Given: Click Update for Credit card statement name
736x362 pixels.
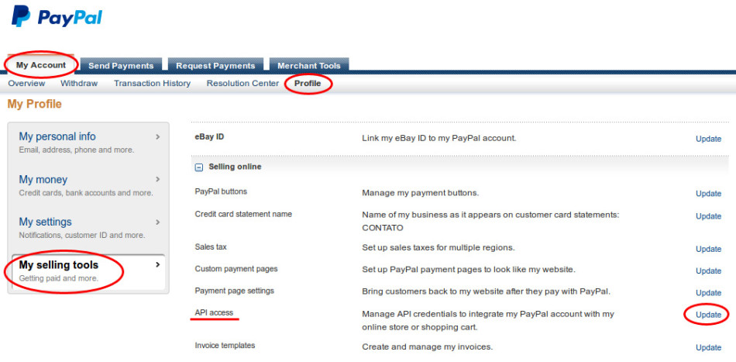Looking at the screenshot, I should coord(708,216).
